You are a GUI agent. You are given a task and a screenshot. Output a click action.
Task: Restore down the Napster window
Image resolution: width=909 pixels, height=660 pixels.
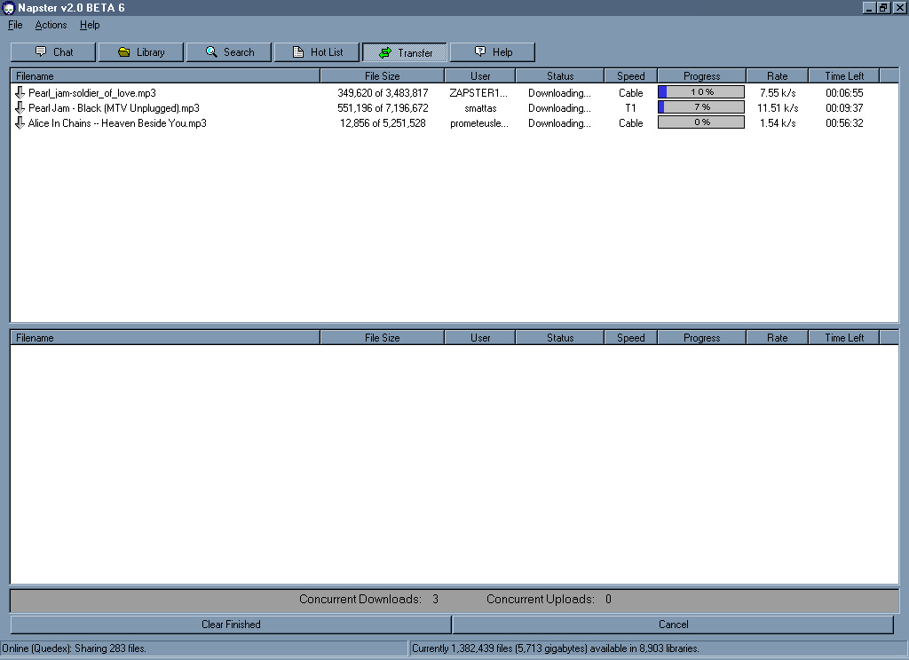[883, 7]
